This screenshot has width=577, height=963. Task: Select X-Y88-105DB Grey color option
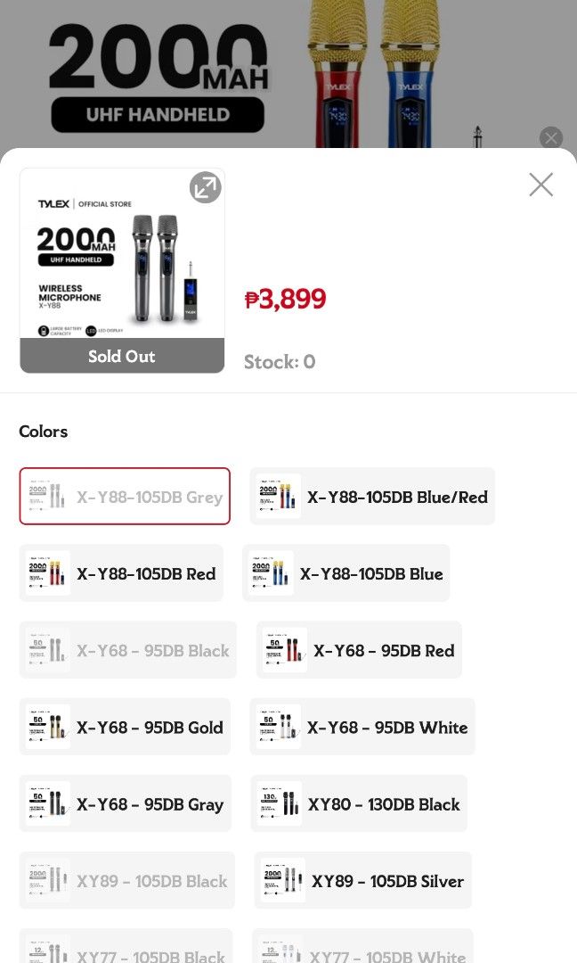point(125,497)
